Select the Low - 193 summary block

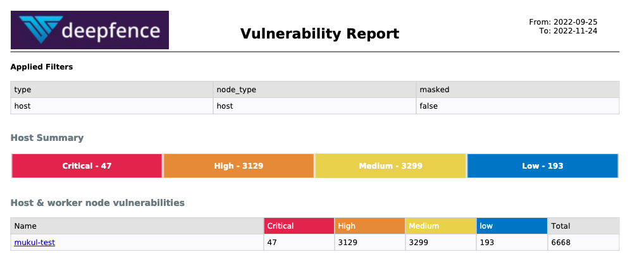coord(543,166)
